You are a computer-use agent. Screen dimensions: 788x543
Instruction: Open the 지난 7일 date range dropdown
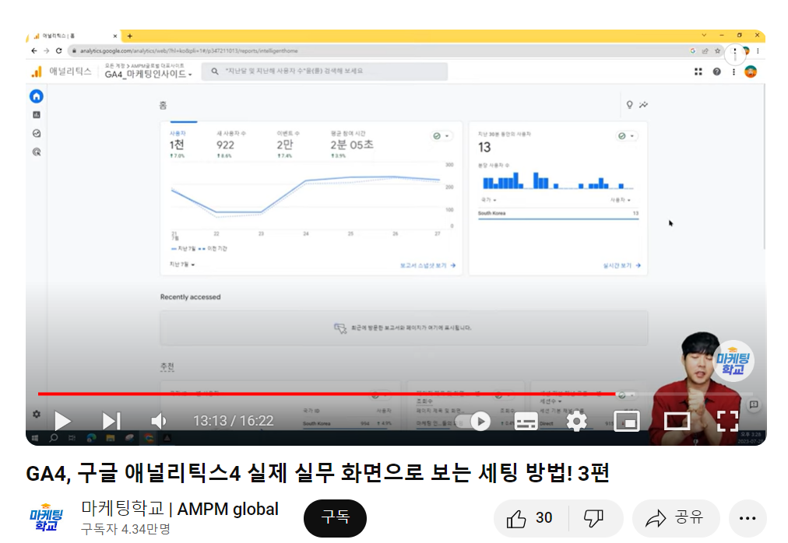182,264
